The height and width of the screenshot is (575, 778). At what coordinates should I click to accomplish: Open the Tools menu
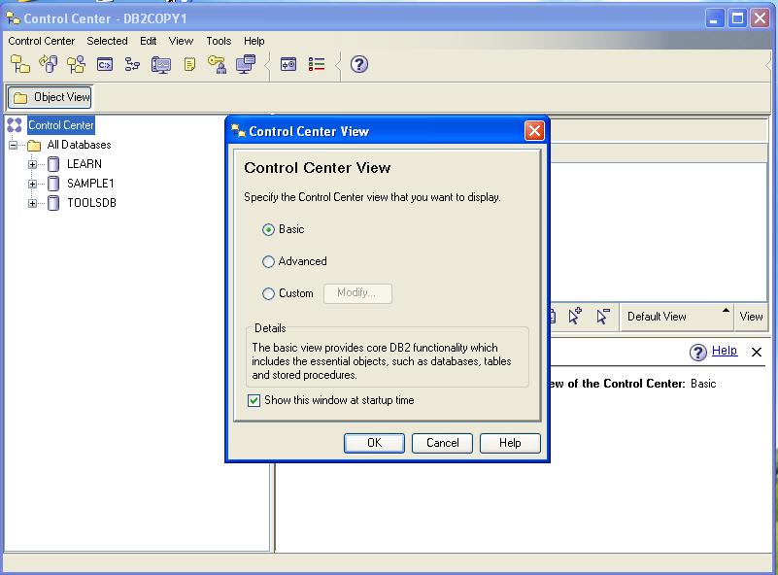click(x=219, y=41)
